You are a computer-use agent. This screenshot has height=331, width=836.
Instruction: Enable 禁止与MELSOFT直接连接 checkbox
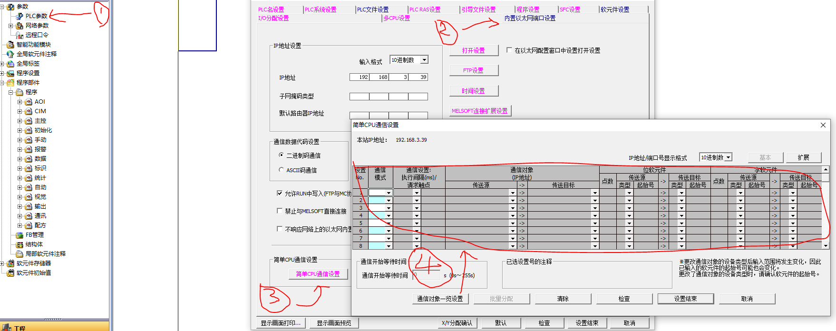(x=280, y=211)
